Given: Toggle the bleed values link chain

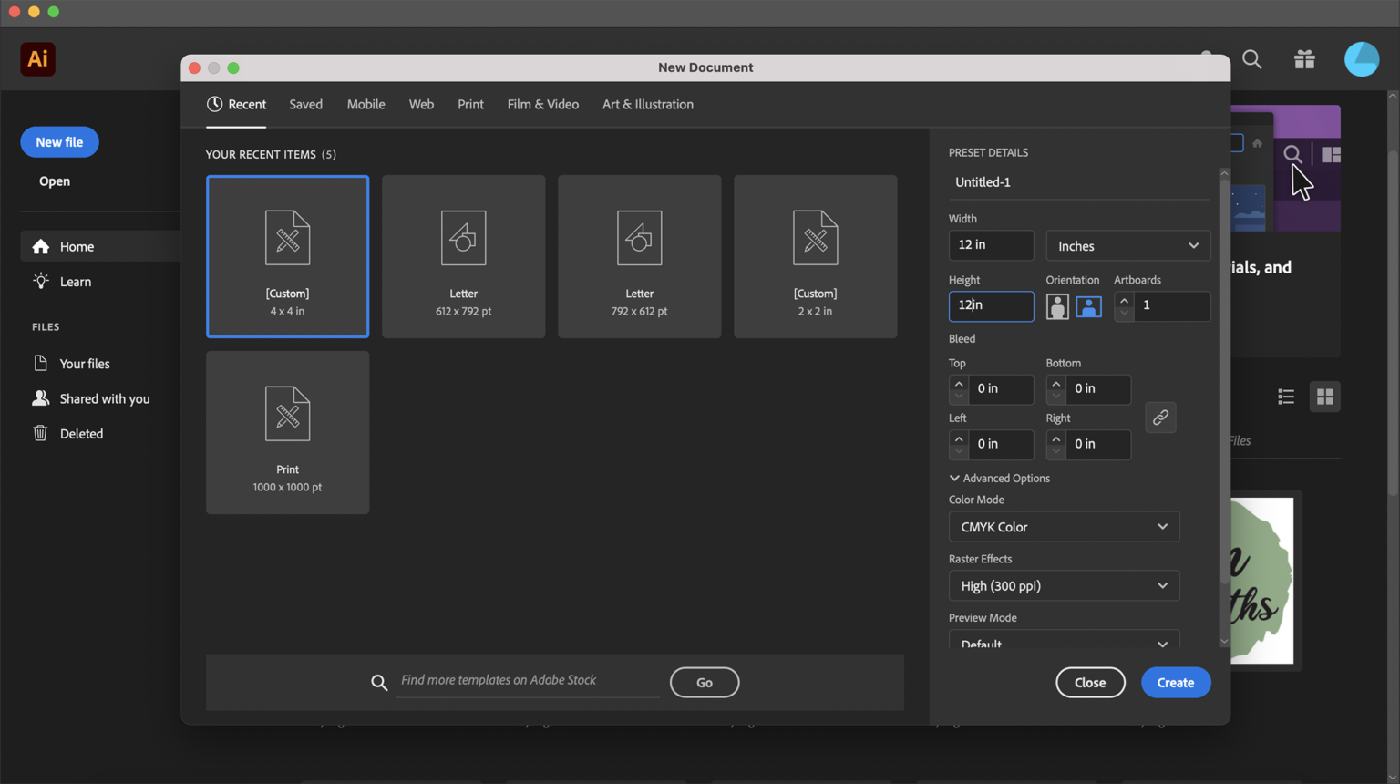Looking at the screenshot, I should tap(1160, 417).
